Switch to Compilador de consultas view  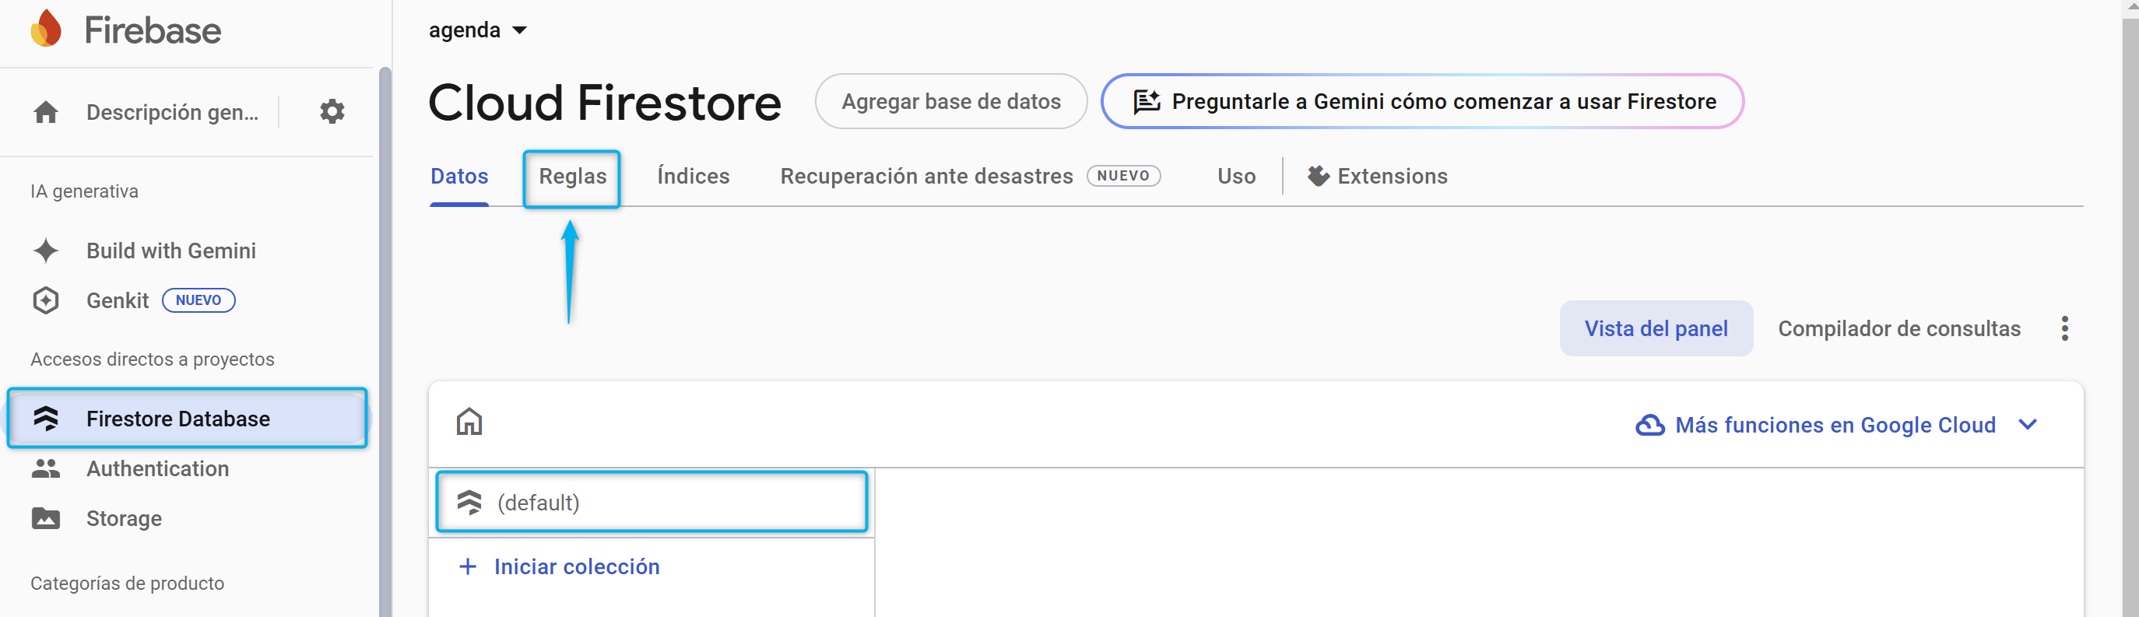(x=1899, y=329)
